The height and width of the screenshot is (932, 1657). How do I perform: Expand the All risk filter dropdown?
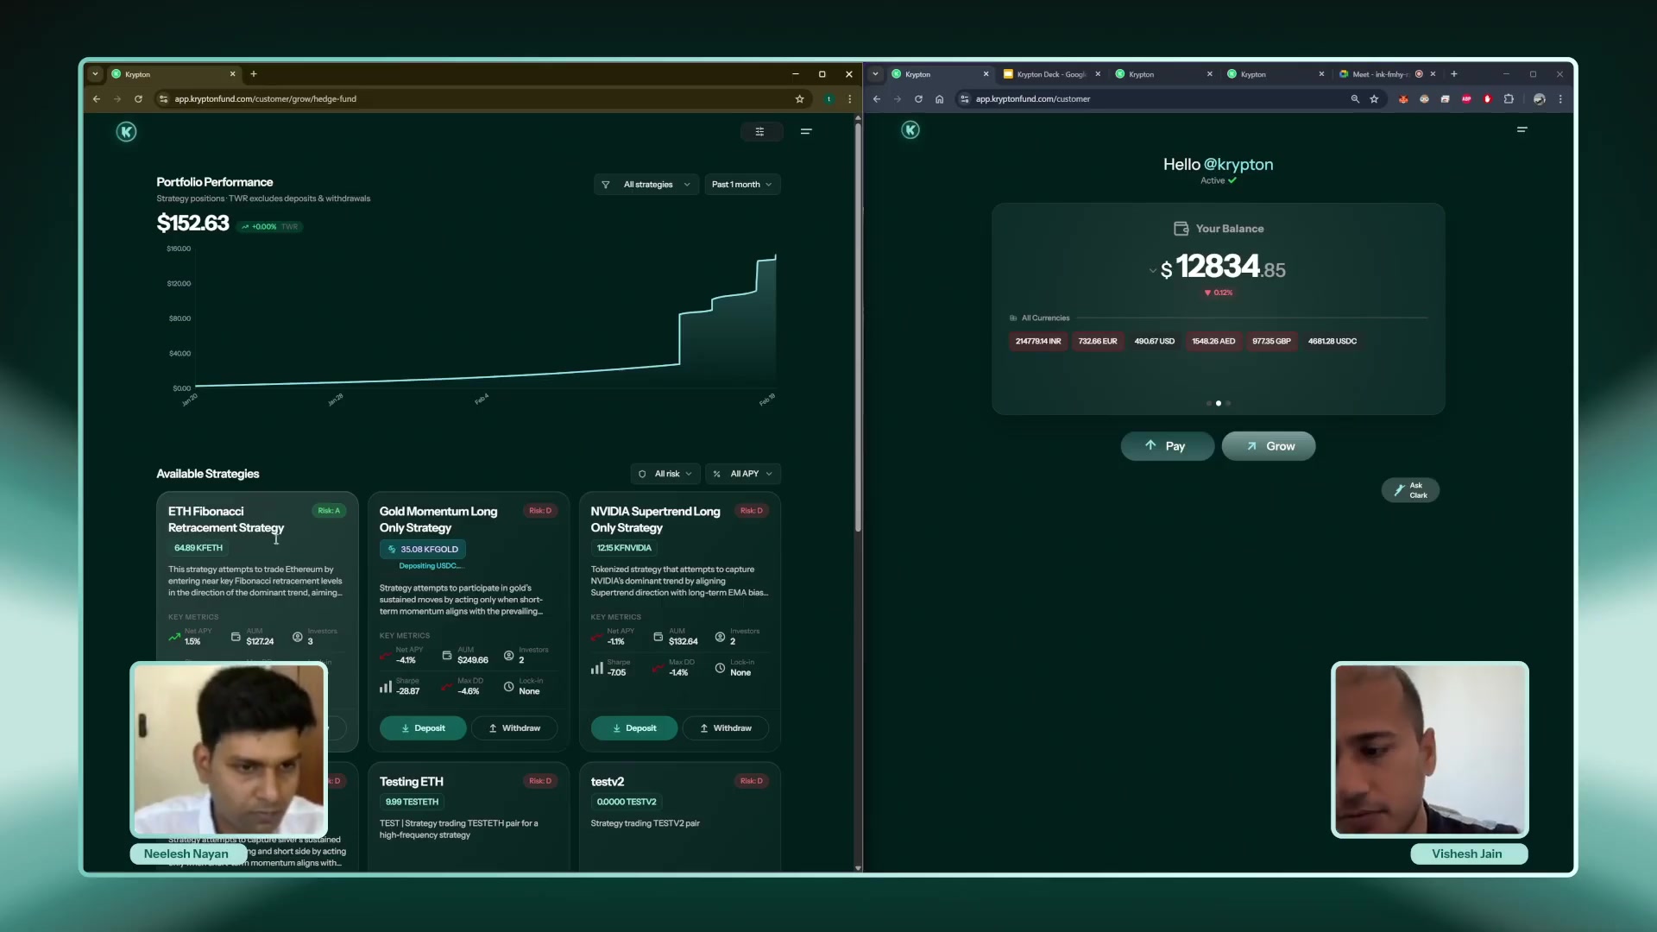[665, 474]
